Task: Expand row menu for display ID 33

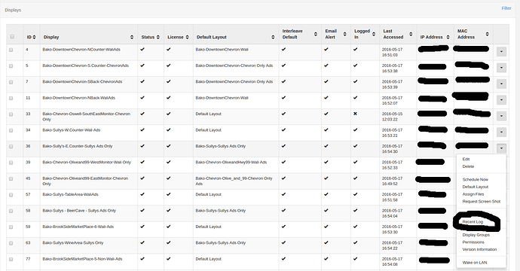Action: [x=501, y=116]
